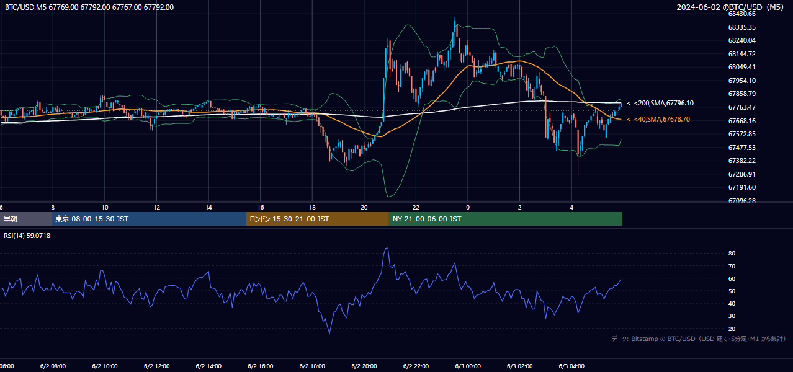Click the 東京 08:00-15:30 JST session bar
This screenshot has height=372, width=793.
pos(149,219)
